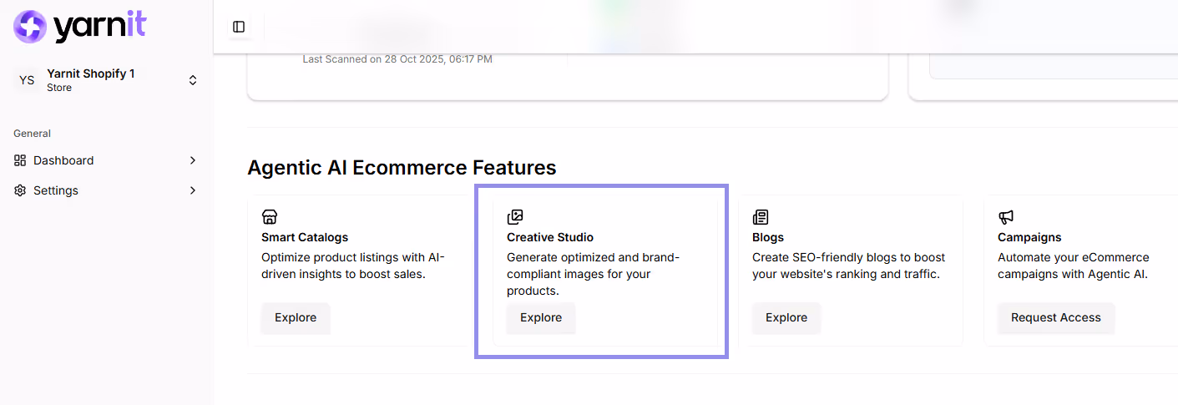Click the Smart Catalogs card title
This screenshot has height=405, width=1178.
pos(305,237)
